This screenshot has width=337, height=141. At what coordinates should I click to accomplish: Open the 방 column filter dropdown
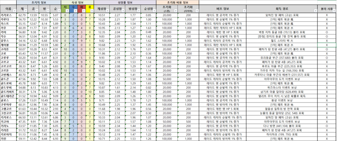pyautogui.click(x=48, y=11)
